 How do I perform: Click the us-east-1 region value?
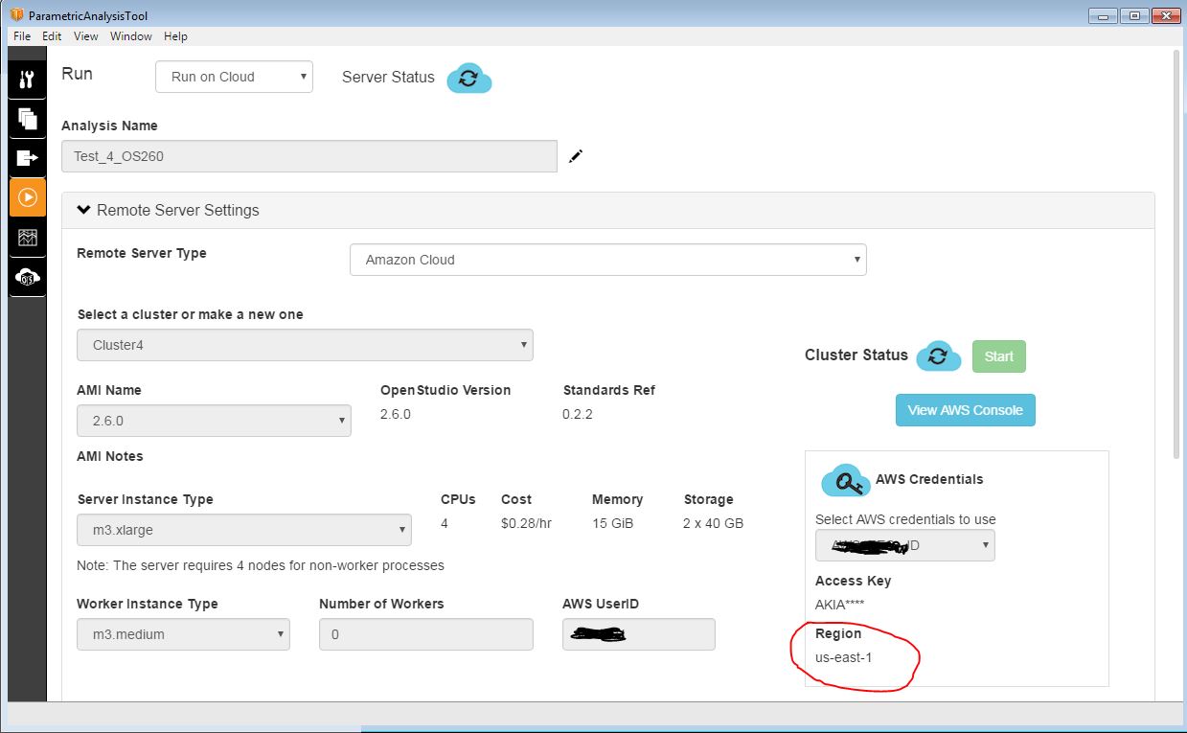click(844, 658)
